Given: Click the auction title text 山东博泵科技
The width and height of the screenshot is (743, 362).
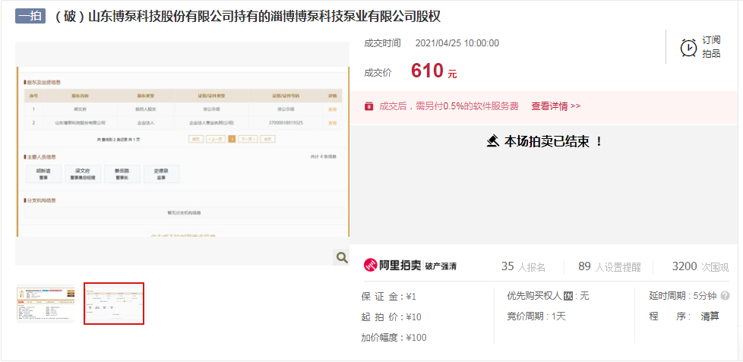Looking at the screenshot, I should coord(248,16).
